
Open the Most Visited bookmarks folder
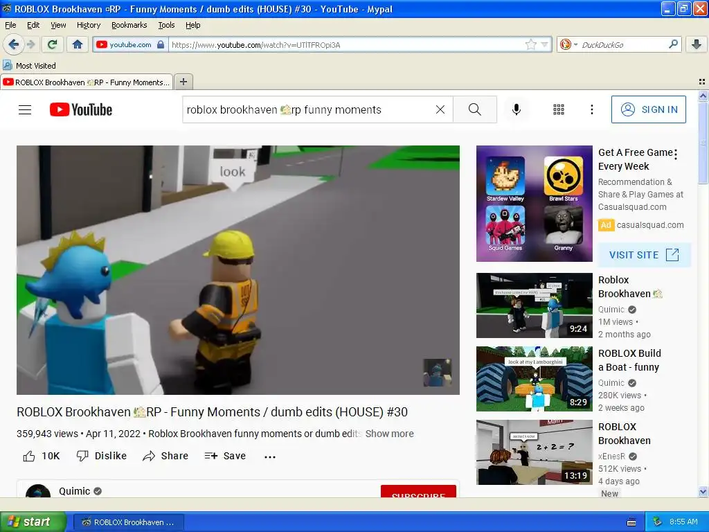pyautogui.click(x=30, y=66)
